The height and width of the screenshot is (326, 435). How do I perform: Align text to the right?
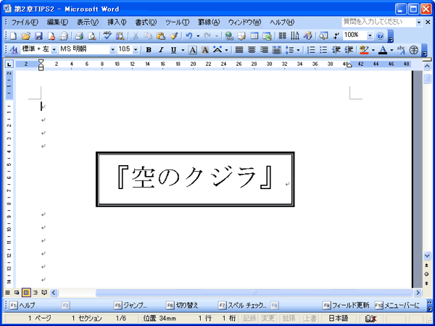[264, 50]
